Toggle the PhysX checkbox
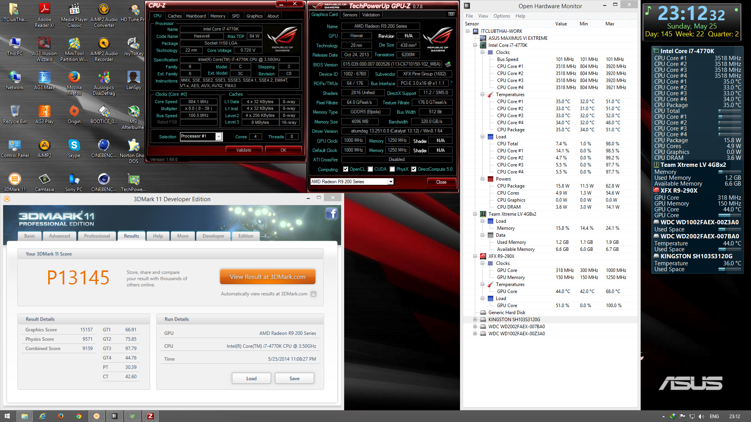Image resolution: width=751 pixels, height=422 pixels. [392, 169]
